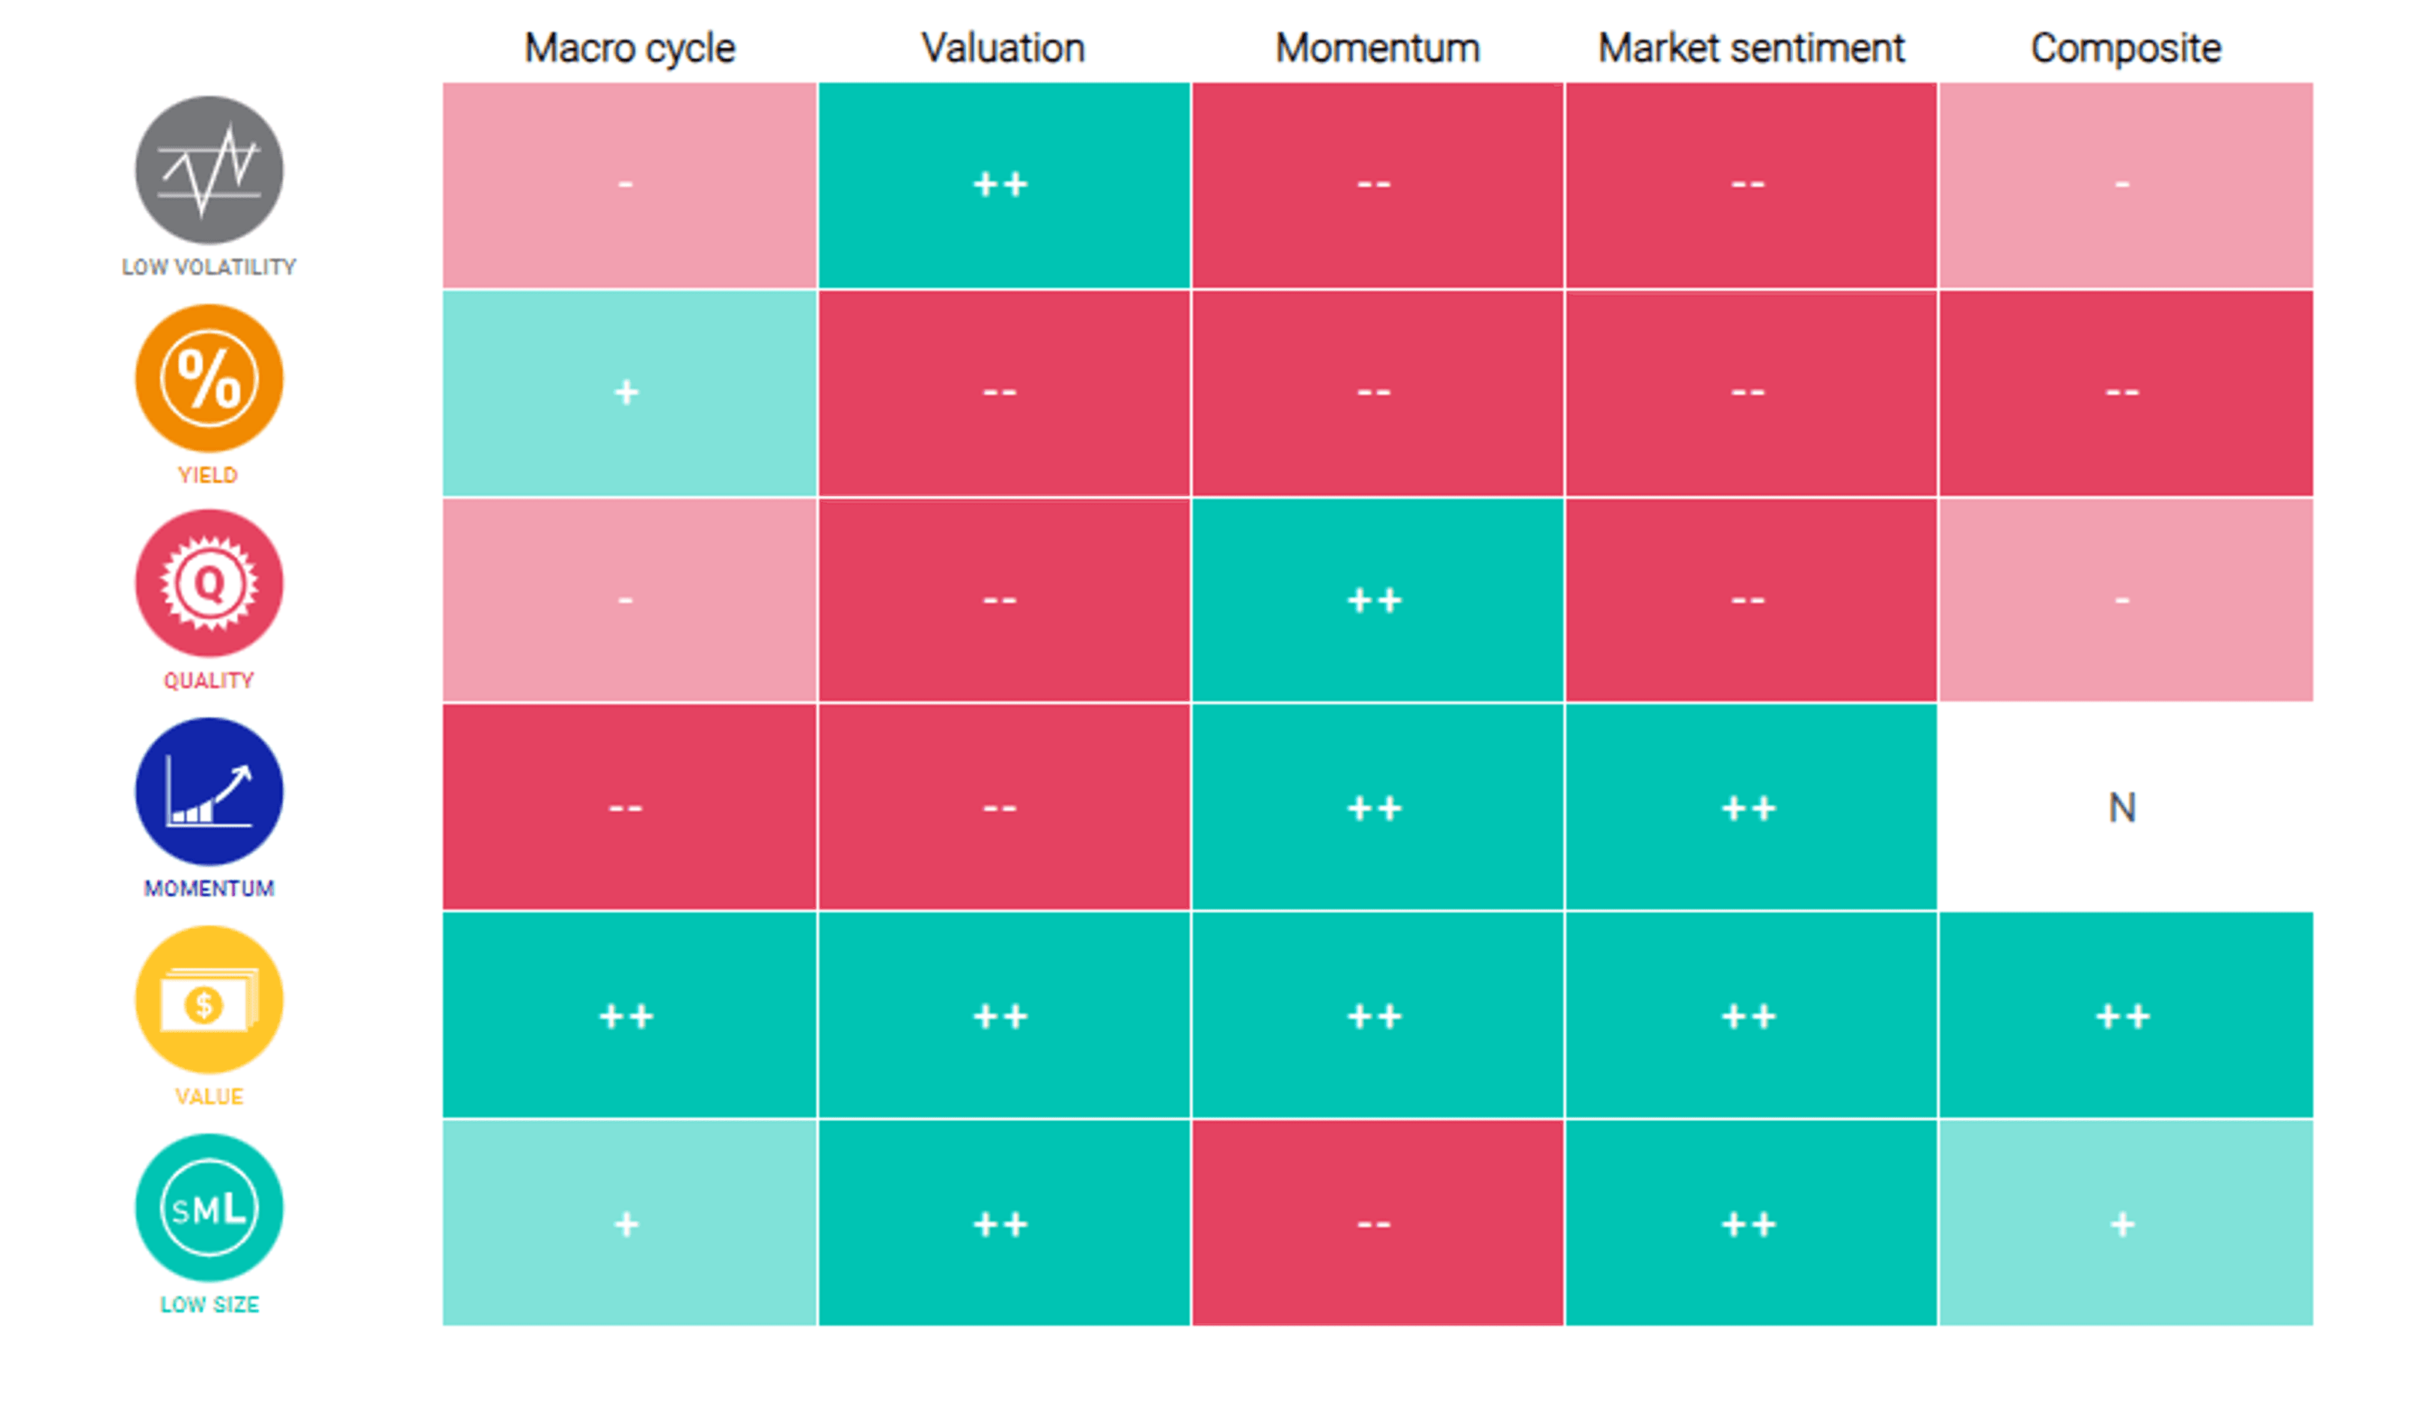The image size is (2420, 1403).
Task: Click the teal Low Size SML icon
Action: (210, 1209)
